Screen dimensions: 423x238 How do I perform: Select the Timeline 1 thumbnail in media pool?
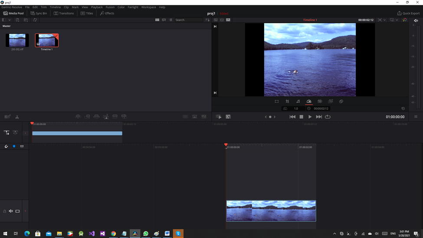(x=47, y=40)
